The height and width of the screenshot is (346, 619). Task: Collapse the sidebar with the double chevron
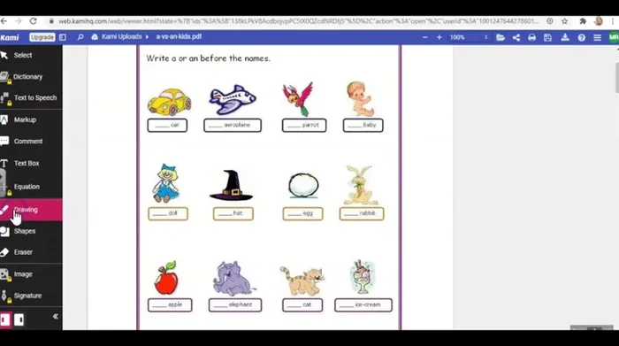[x=55, y=317]
